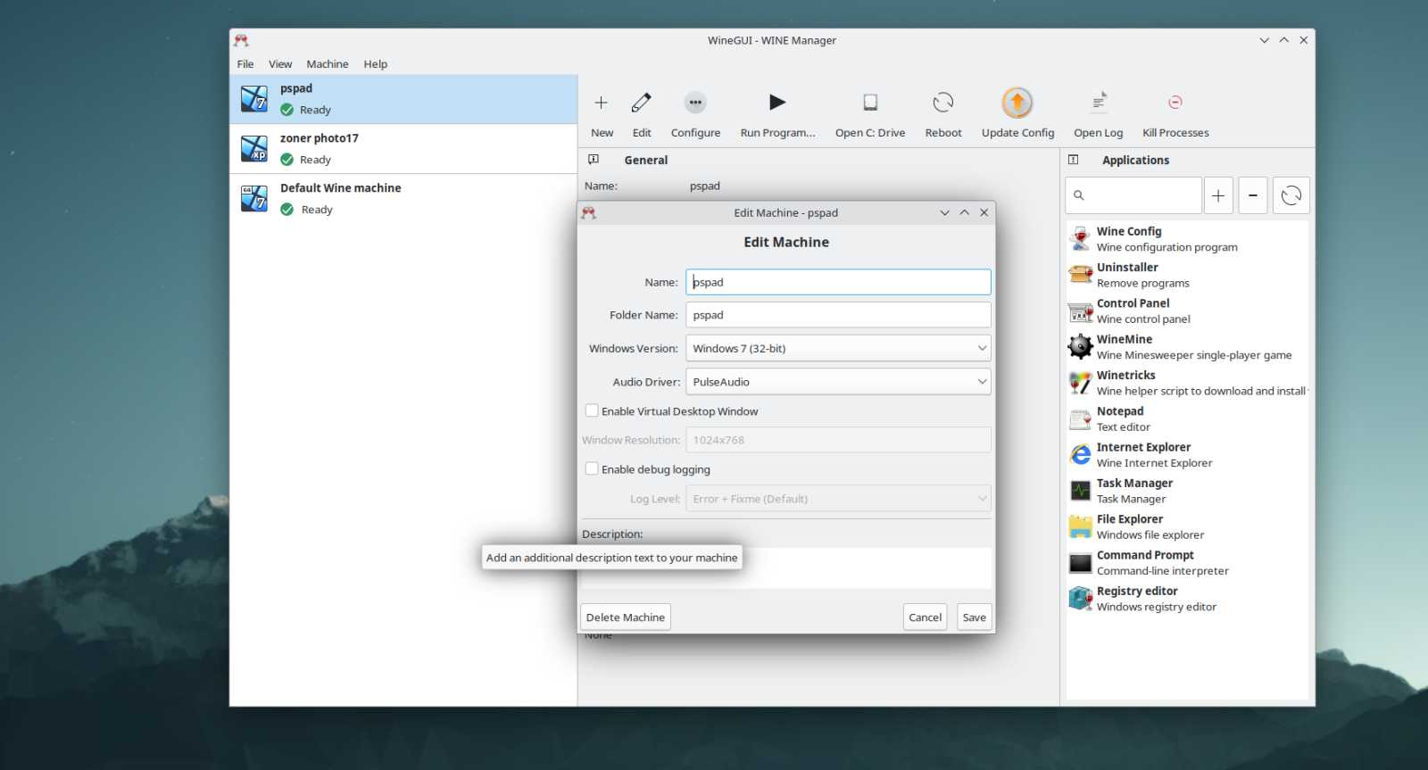Click the Applications section panel icon
This screenshot has height=770, width=1428.
click(x=1074, y=160)
